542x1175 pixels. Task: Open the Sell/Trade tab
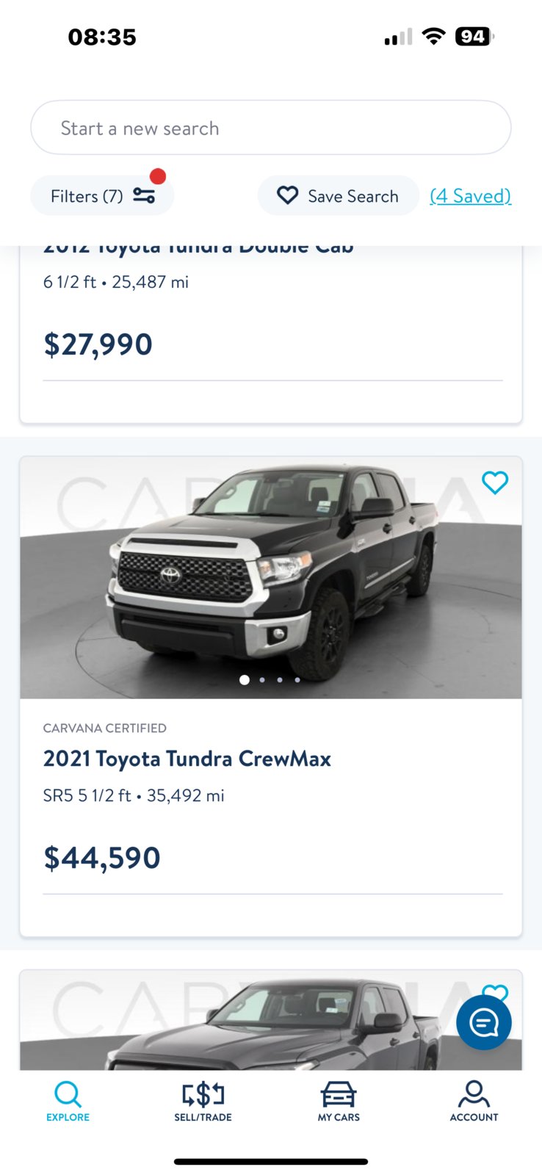(x=203, y=1101)
